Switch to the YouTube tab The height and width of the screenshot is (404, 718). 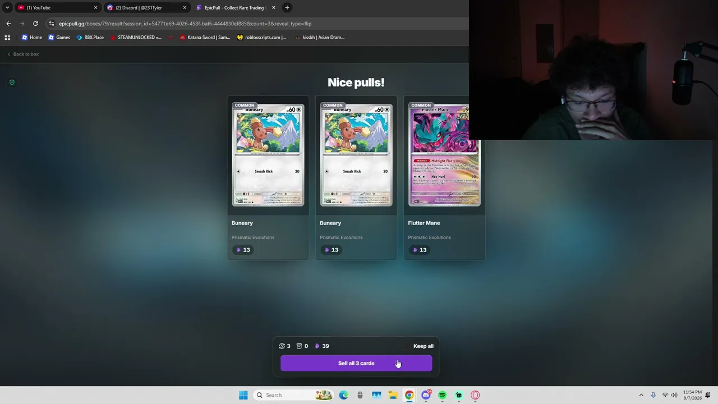56,7
